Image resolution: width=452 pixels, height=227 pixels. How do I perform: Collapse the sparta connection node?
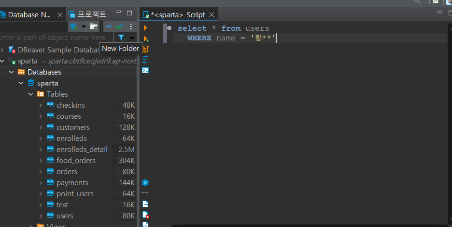2,61
